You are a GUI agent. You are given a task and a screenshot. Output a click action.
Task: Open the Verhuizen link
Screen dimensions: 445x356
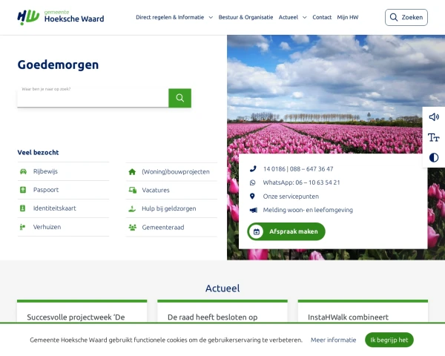pyautogui.click(x=47, y=227)
